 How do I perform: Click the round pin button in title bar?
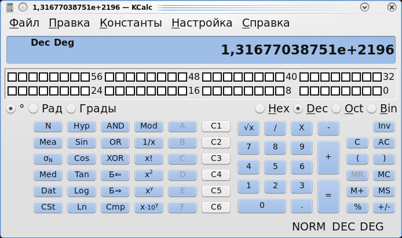[x=23, y=8]
